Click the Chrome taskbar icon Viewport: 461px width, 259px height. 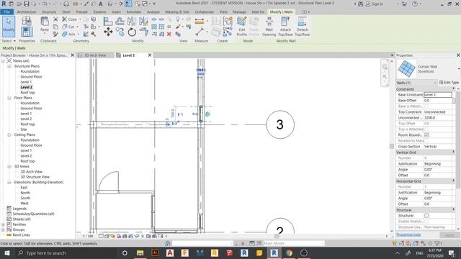pos(289,253)
